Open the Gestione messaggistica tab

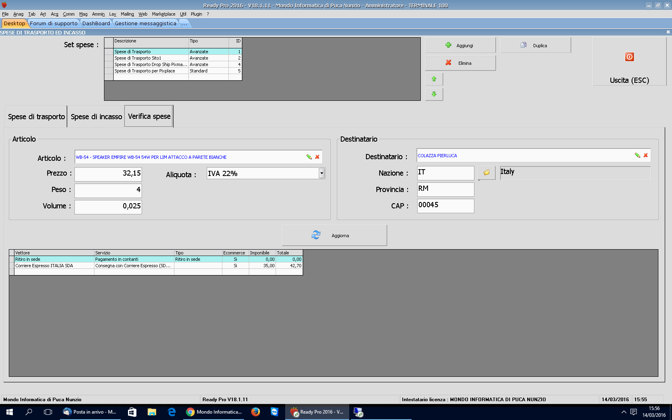tap(146, 23)
